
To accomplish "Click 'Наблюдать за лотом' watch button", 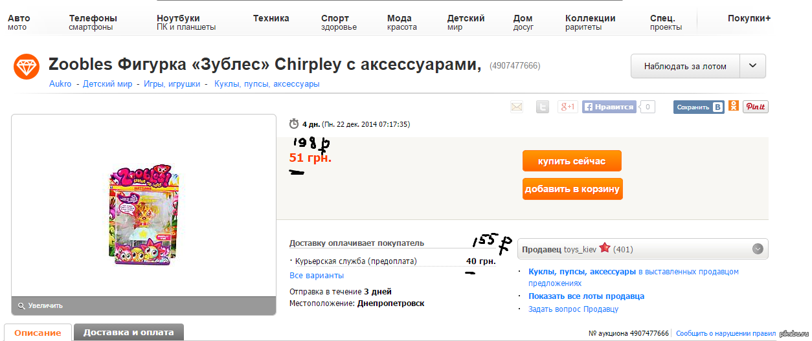I will coord(684,66).
